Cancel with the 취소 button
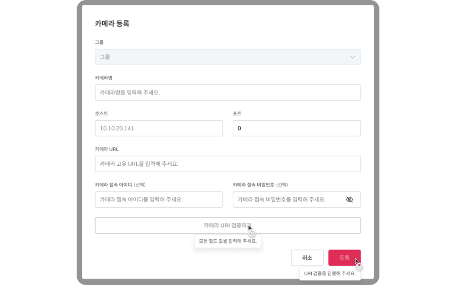 click(307, 258)
